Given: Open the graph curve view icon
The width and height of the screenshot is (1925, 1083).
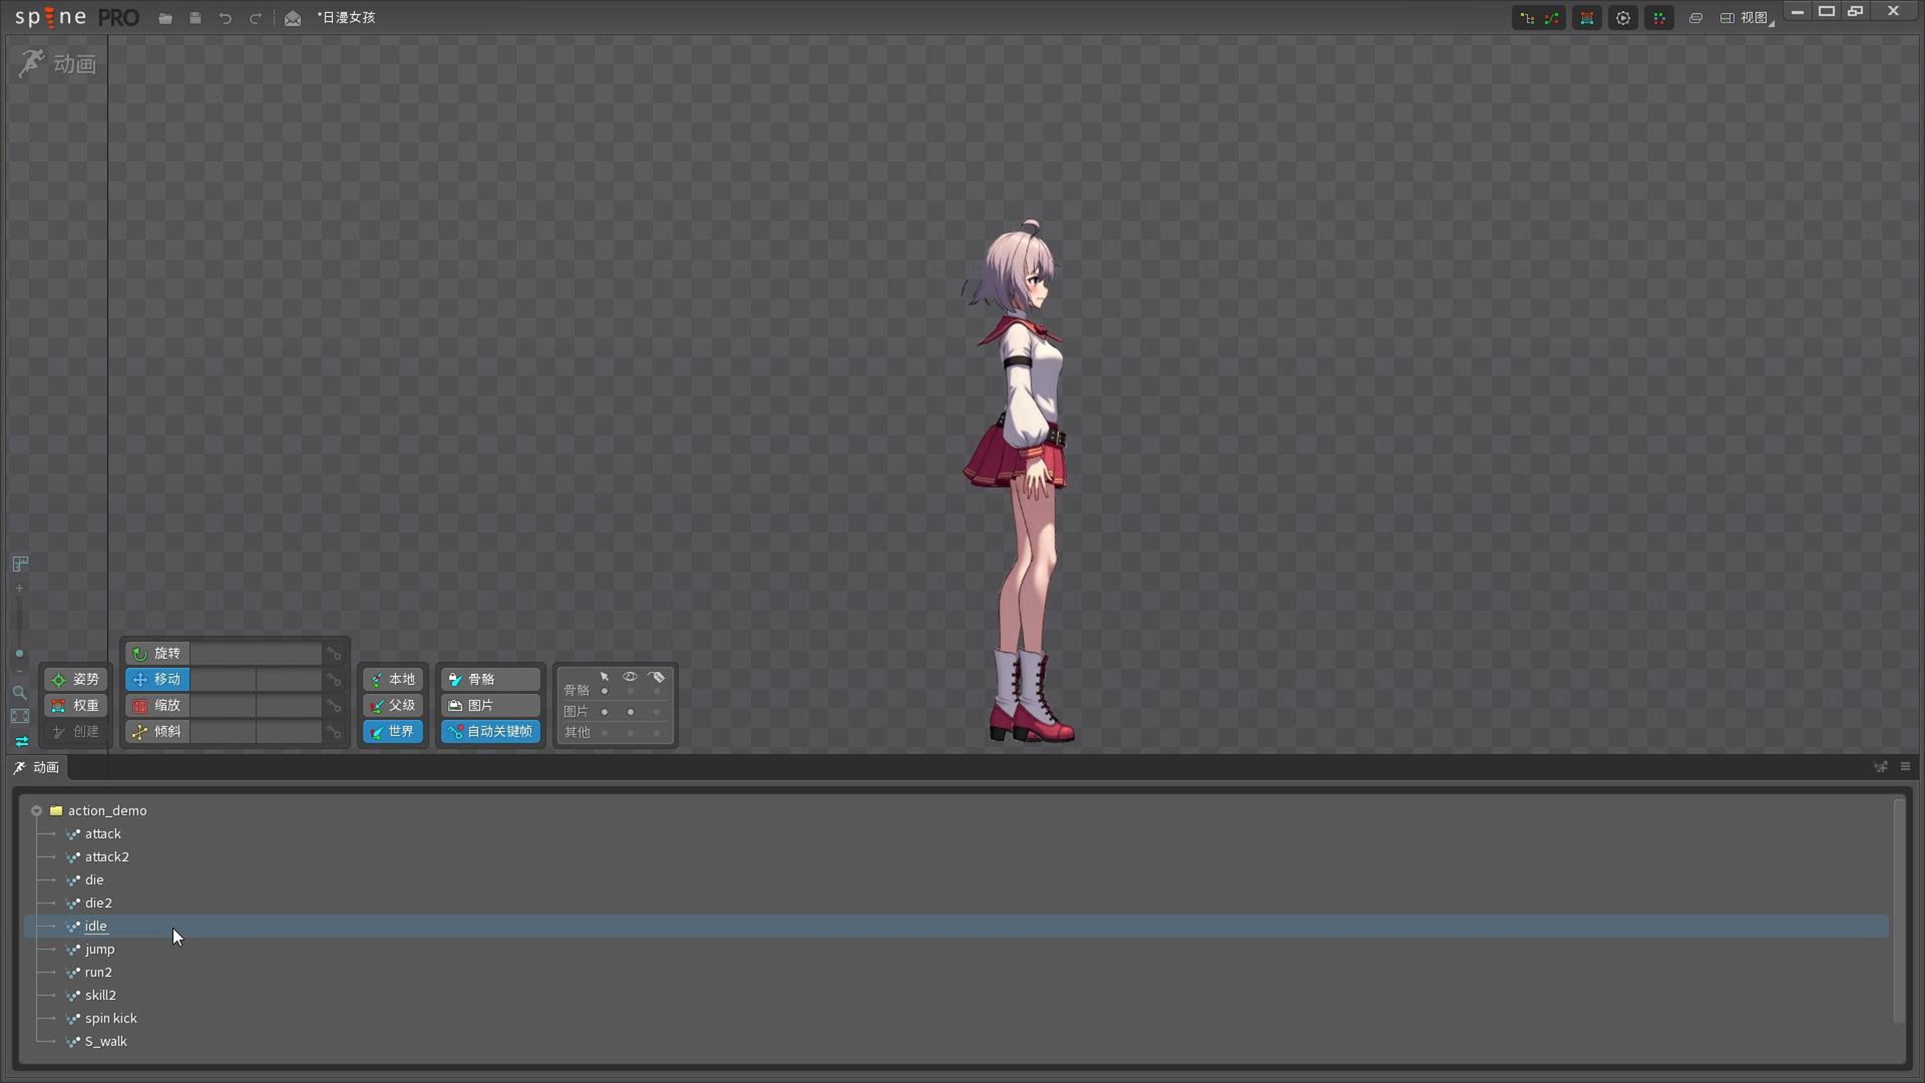Looking at the screenshot, I should tap(1552, 18).
